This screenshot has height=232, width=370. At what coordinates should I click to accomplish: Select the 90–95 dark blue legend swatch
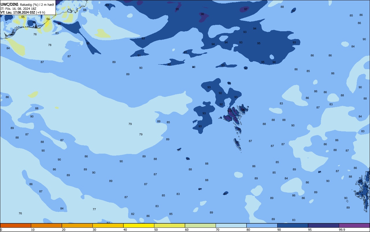pos(293,225)
